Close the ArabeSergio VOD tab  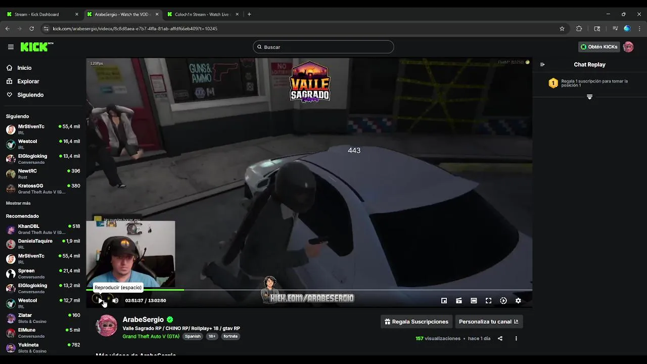[x=157, y=14]
